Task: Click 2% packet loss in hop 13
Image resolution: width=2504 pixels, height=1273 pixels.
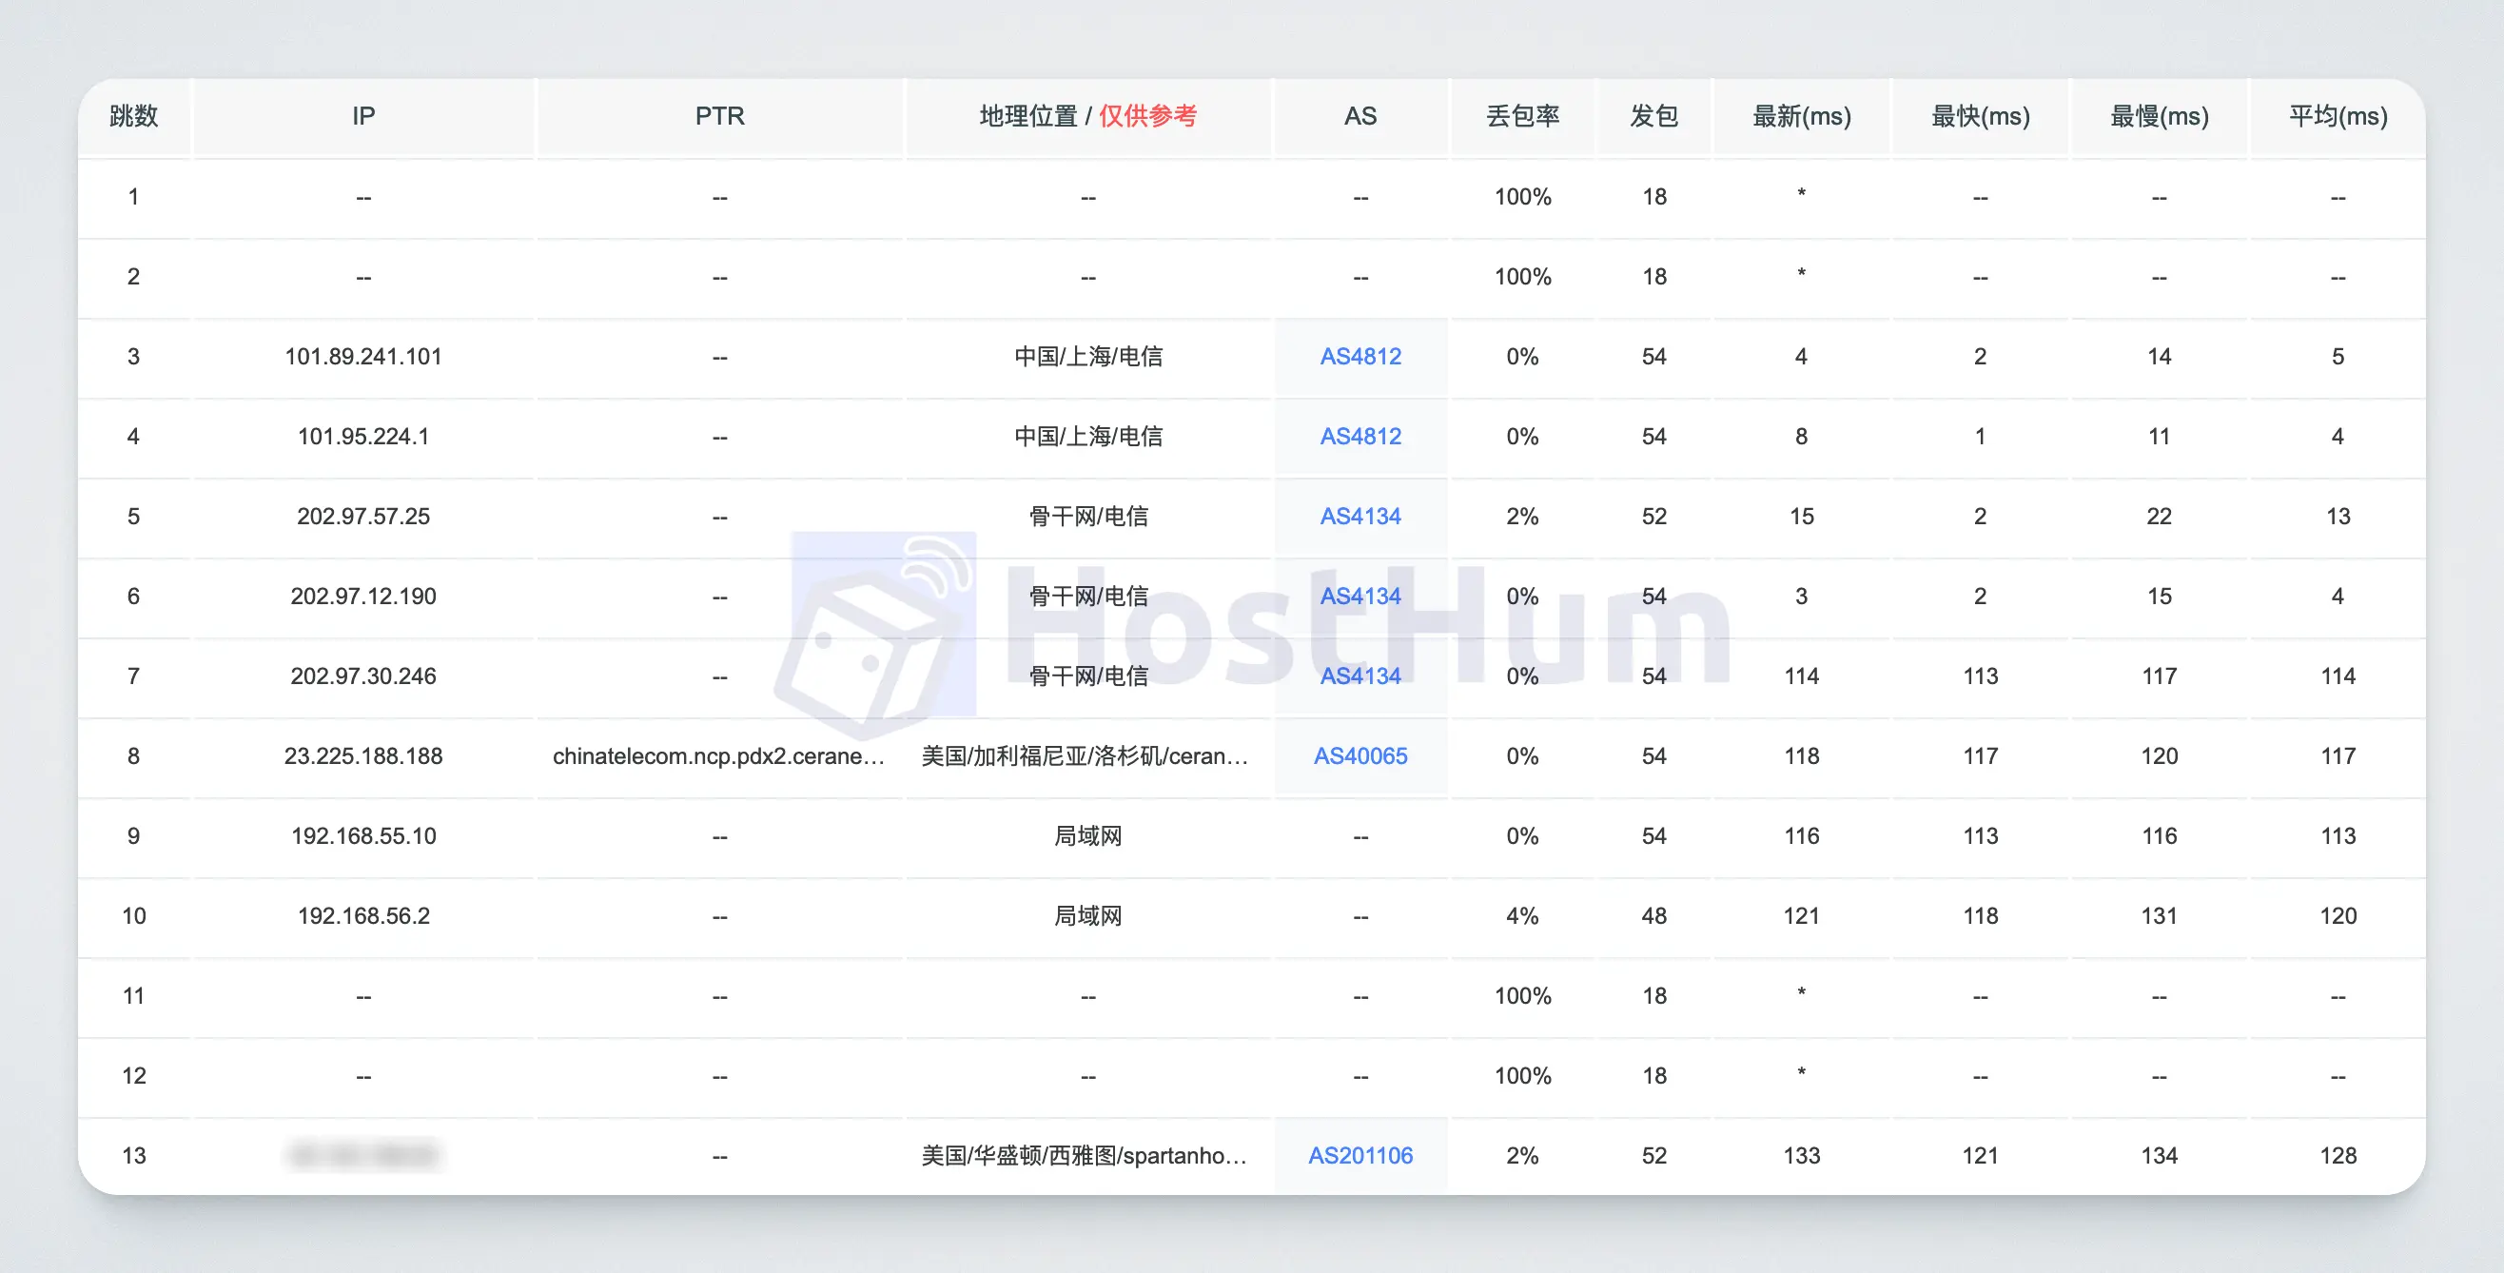Action: coord(1522,1155)
